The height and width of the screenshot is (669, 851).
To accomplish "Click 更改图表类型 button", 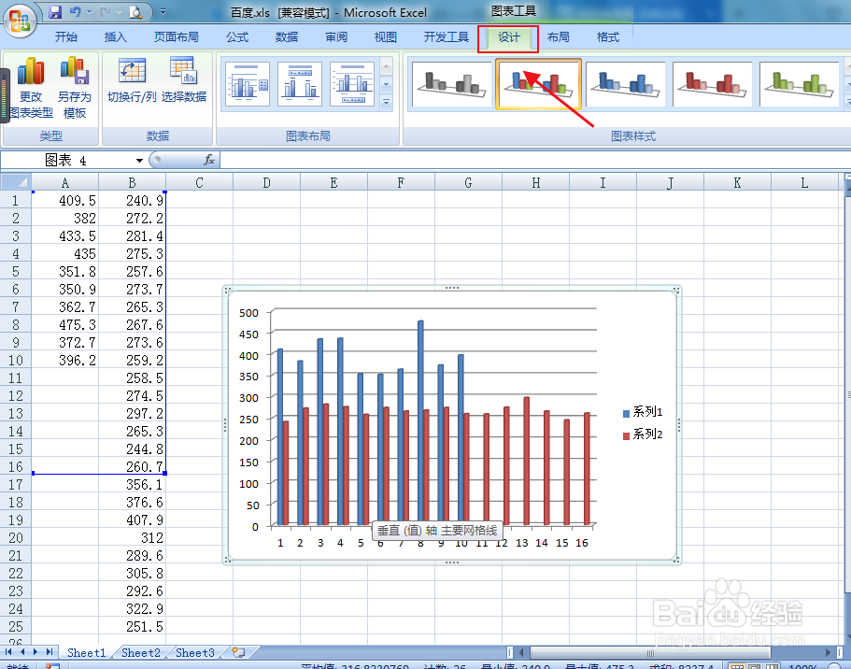I will click(31, 88).
